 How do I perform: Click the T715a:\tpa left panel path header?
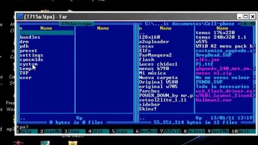(x=76, y=24)
